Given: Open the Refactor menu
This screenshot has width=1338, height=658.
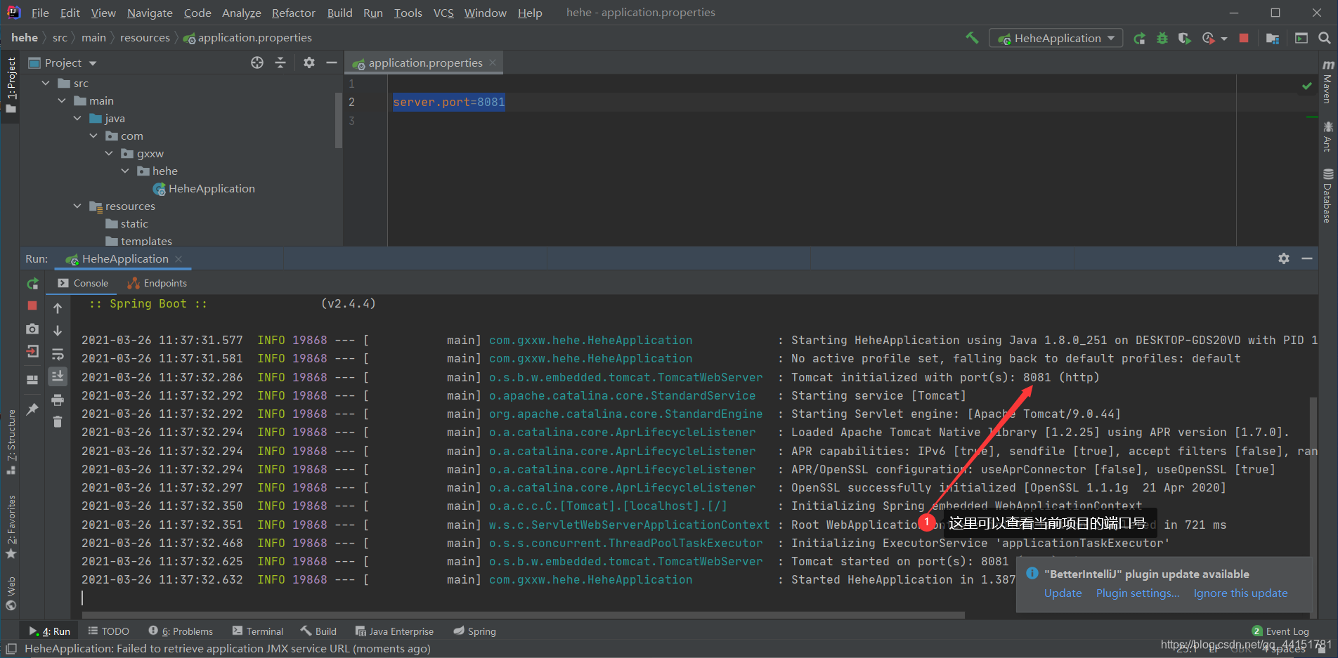Looking at the screenshot, I should (x=294, y=13).
